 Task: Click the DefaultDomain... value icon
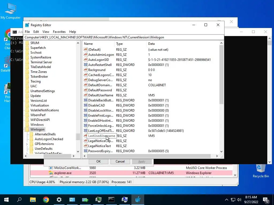point(85,85)
